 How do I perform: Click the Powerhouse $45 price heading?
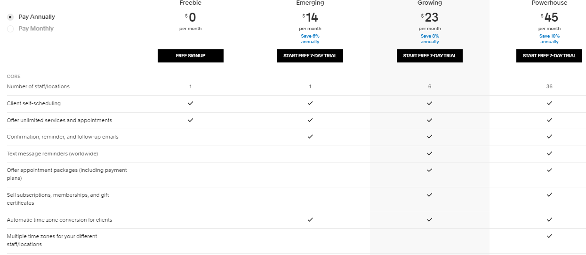[x=549, y=17]
